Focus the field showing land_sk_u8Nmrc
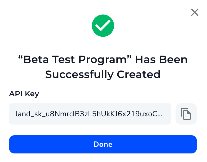 pos(90,114)
